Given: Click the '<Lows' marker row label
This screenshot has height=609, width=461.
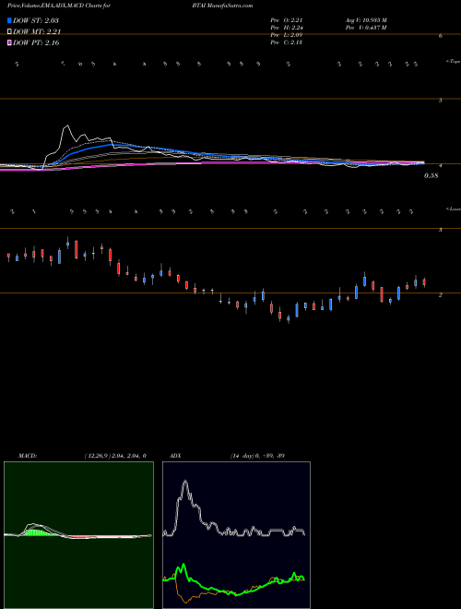Looking at the screenshot, I should 454,209.
